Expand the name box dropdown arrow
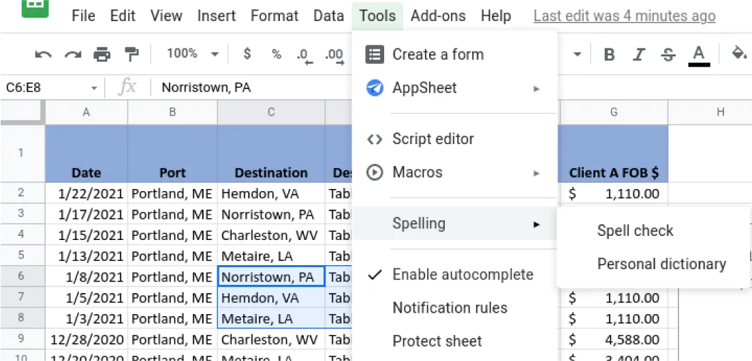The width and height of the screenshot is (752, 361). [x=94, y=88]
